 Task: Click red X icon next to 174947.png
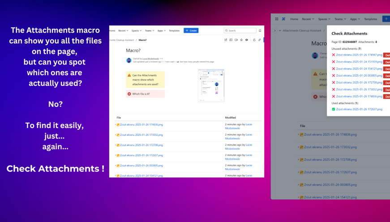coord(334,55)
